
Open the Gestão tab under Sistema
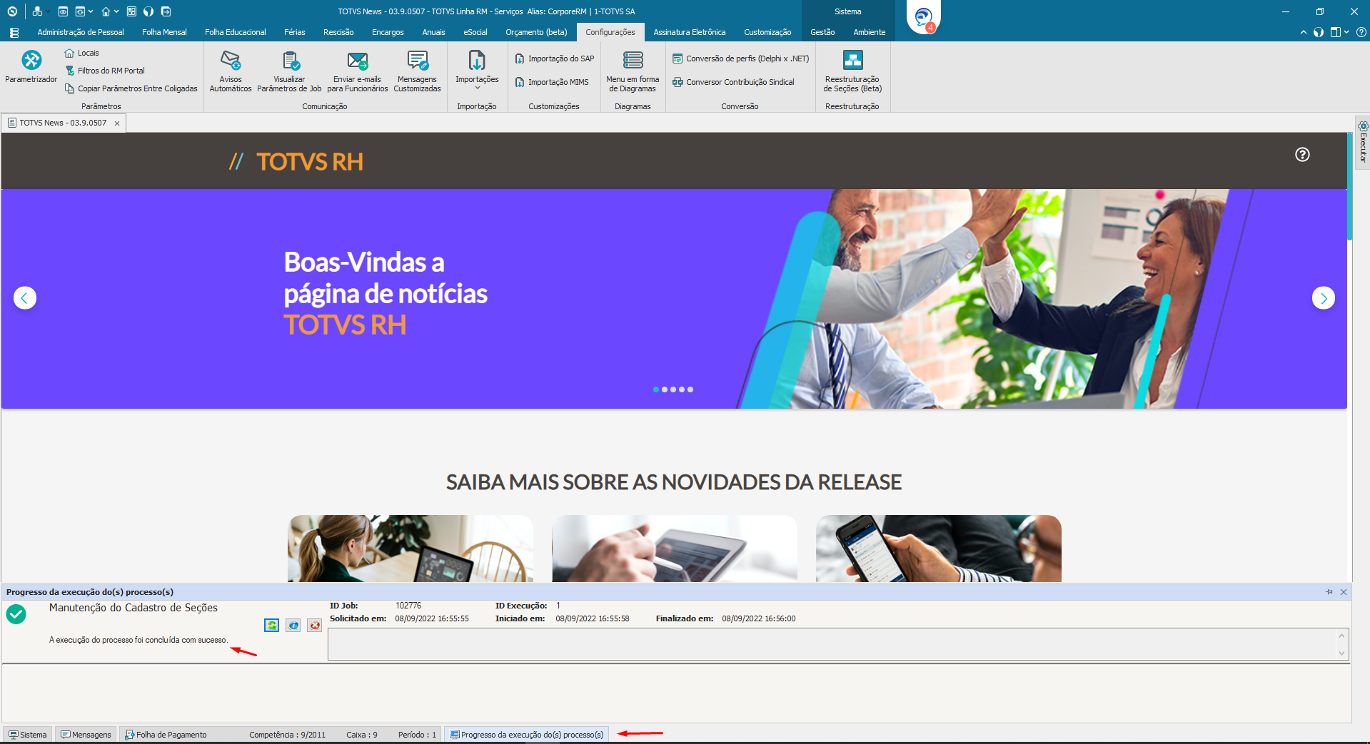click(822, 32)
